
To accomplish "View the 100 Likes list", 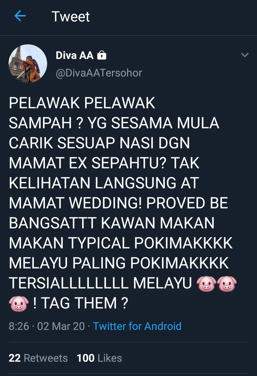I will click(99, 358).
